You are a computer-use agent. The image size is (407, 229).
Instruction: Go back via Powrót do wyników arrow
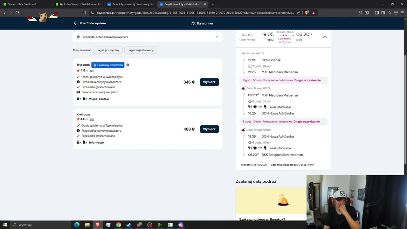pos(75,23)
